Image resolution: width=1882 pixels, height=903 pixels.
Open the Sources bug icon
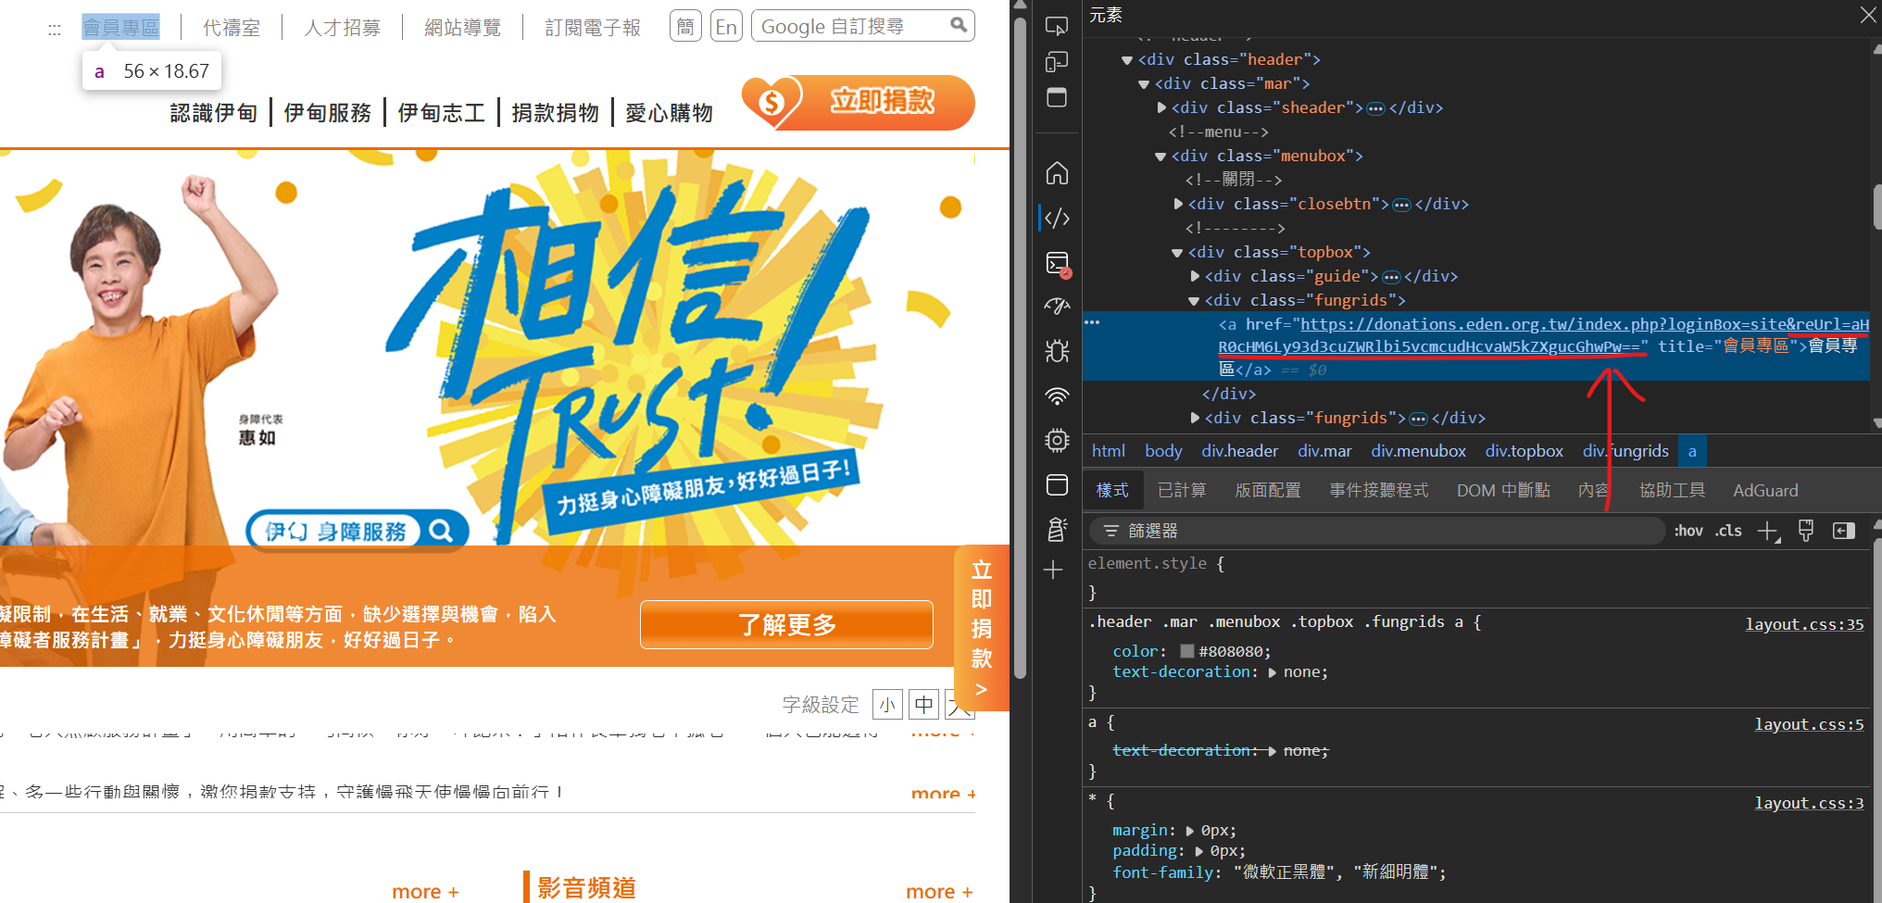click(x=1057, y=351)
